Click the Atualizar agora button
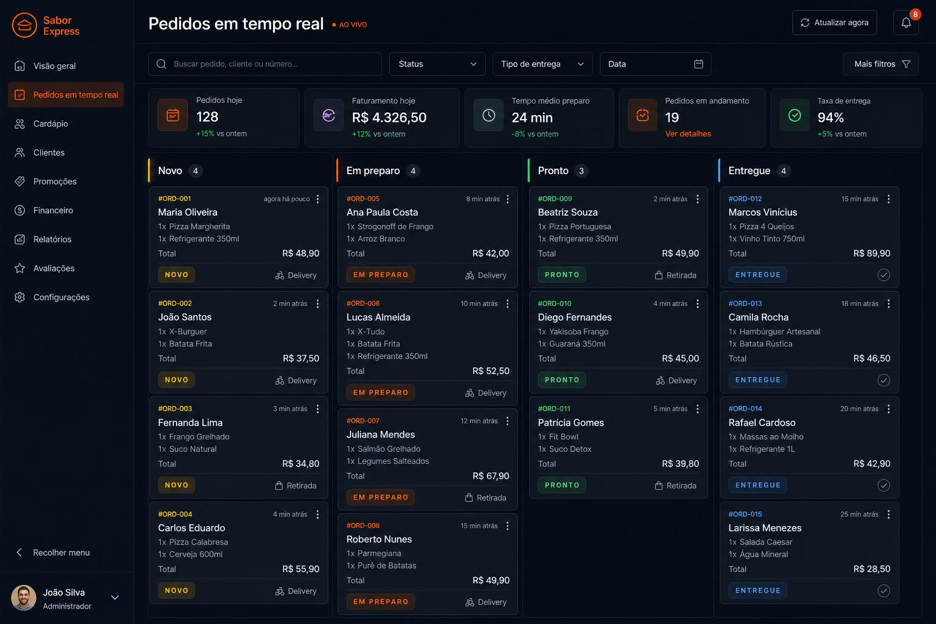The height and width of the screenshot is (624, 936). coord(834,23)
